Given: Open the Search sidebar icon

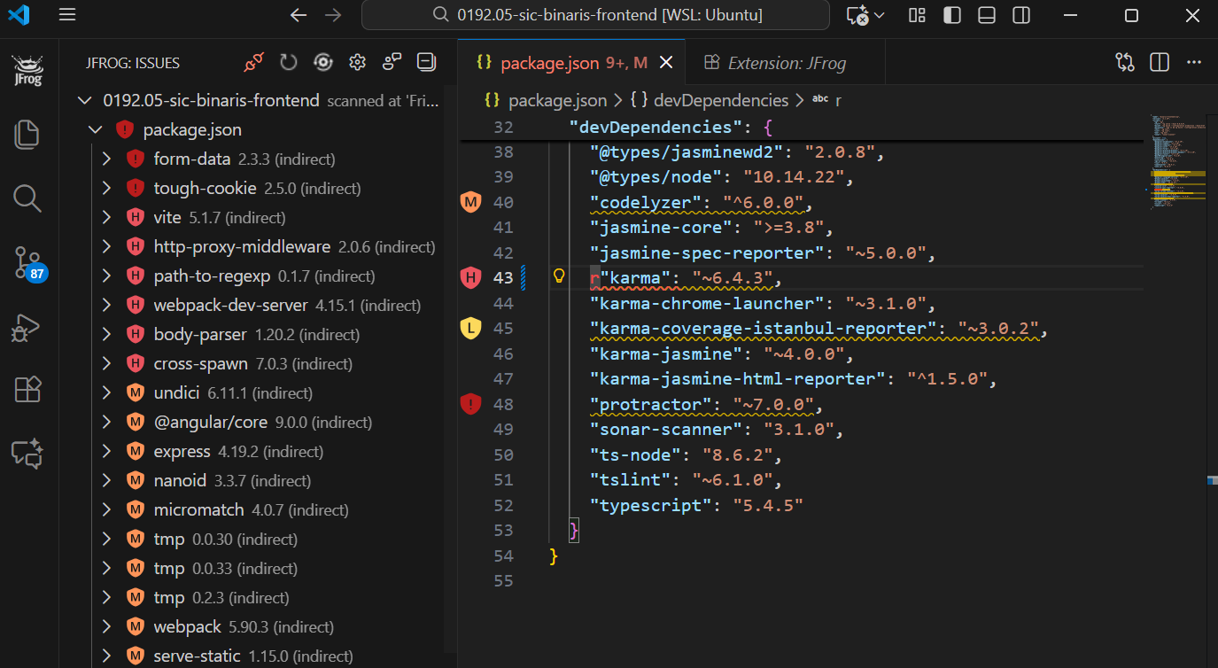Looking at the screenshot, I should pos(27,199).
